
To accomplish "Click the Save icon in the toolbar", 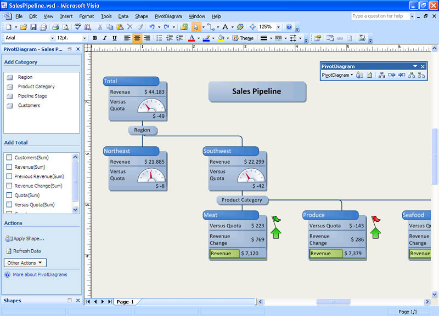I will pos(33,27).
